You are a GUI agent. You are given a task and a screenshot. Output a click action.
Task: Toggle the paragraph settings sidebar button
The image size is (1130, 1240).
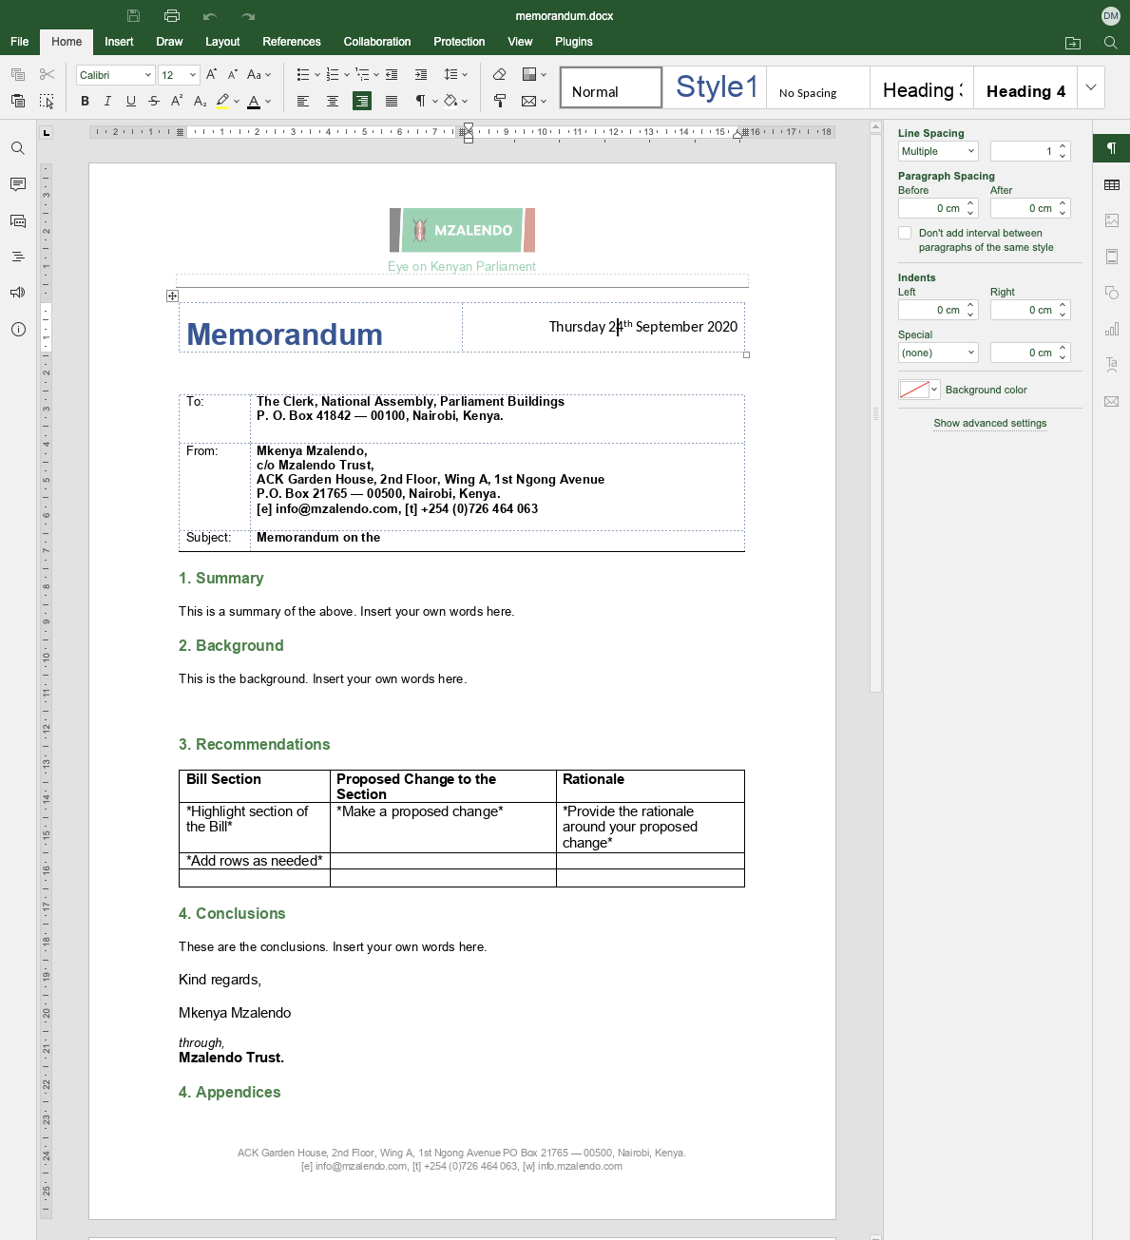click(1111, 148)
